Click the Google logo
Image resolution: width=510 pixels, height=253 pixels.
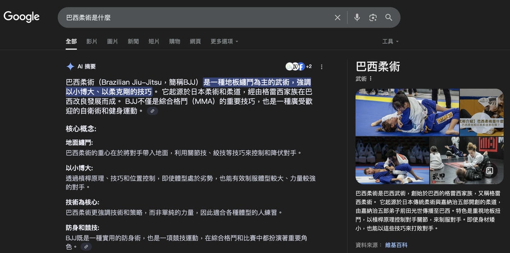tap(22, 17)
